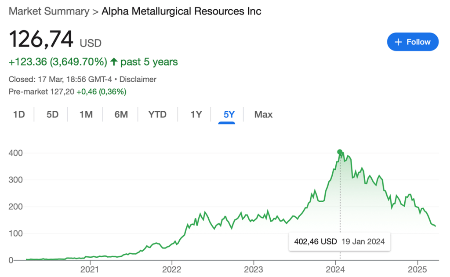The height and width of the screenshot is (277, 450).
Task: Open the Max range tab
Action: pos(263,114)
